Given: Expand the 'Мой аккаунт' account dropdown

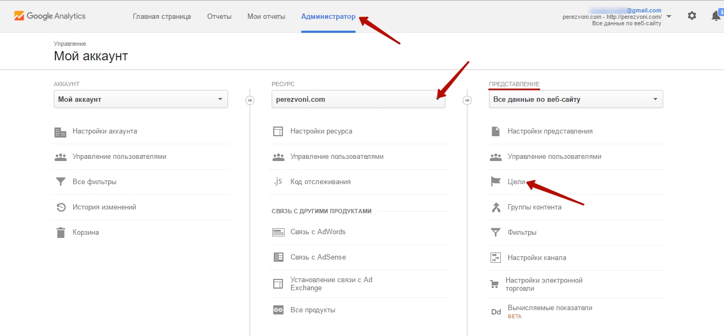Looking at the screenshot, I should 141,99.
